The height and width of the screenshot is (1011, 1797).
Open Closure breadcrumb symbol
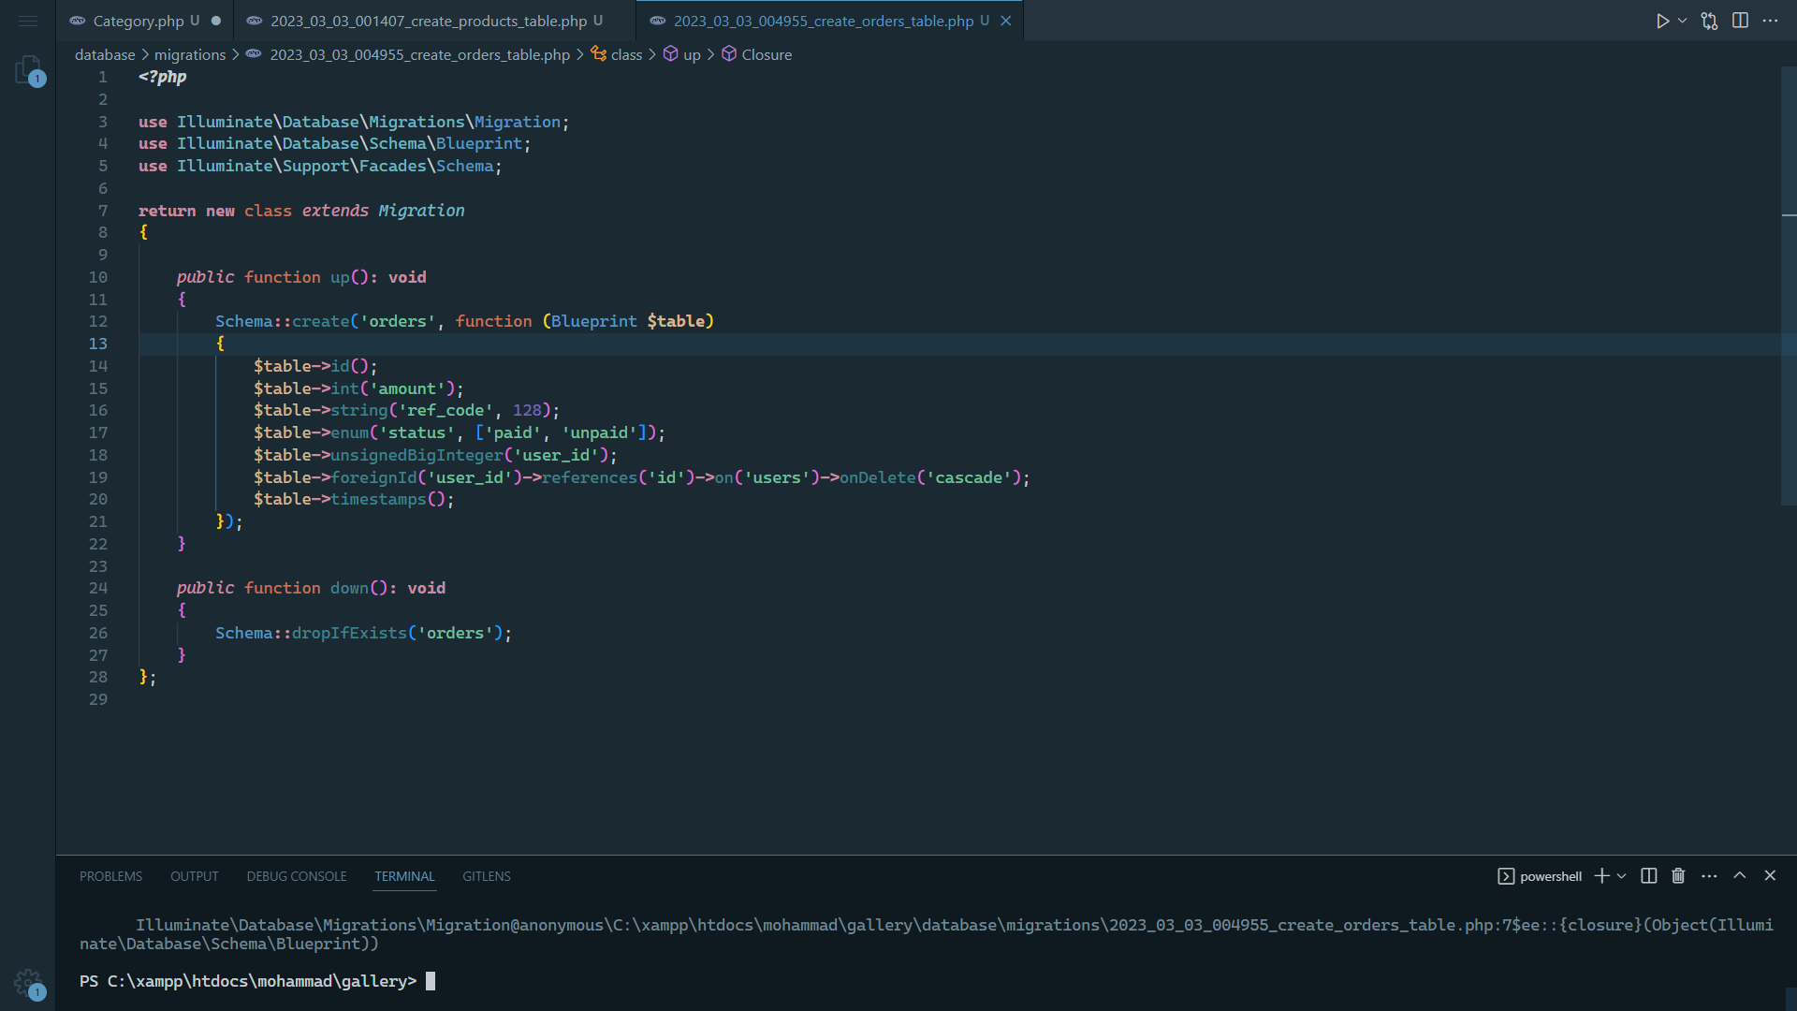[x=767, y=54]
